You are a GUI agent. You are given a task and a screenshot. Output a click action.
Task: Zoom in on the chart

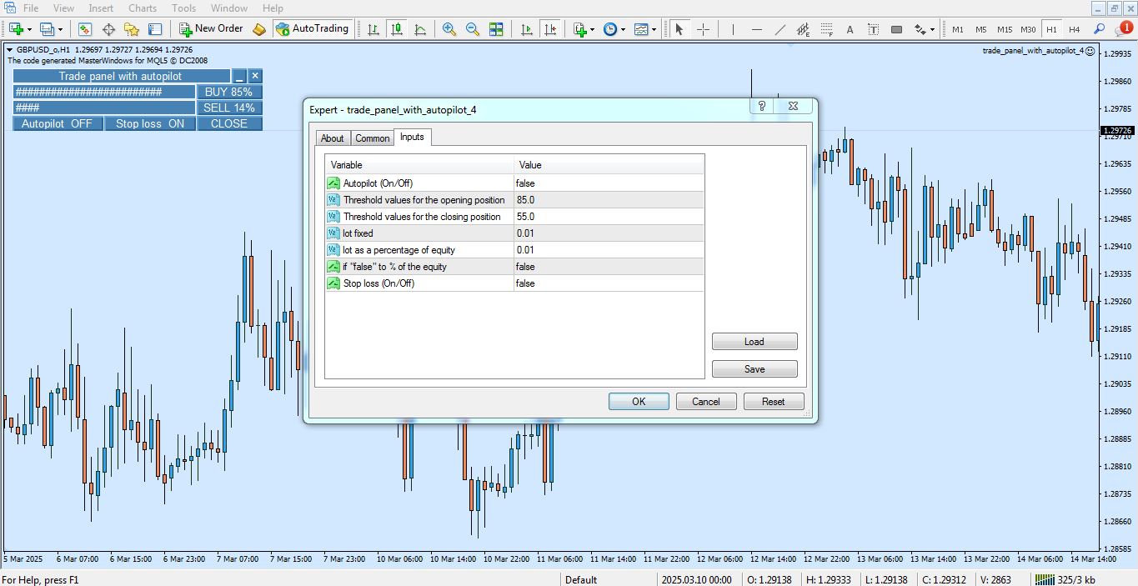click(x=449, y=28)
